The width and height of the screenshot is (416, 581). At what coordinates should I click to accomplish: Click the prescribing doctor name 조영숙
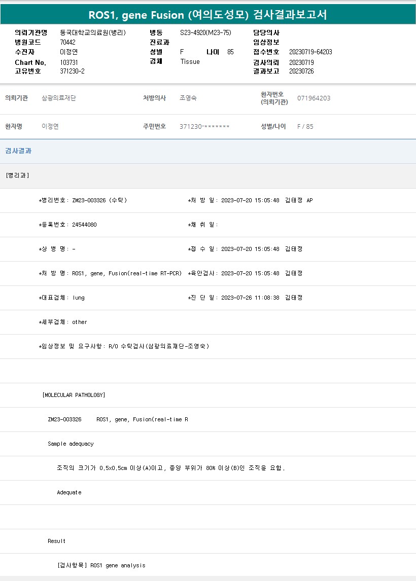click(188, 98)
